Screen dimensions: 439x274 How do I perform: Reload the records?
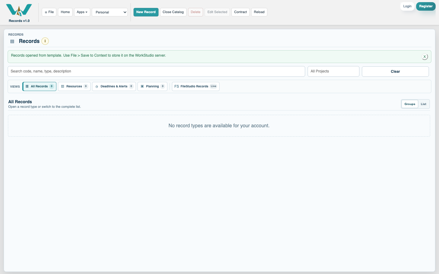tap(259, 12)
